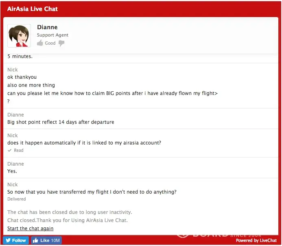
Task: Click Dianne's reply 'Yes.'
Action: (12, 171)
